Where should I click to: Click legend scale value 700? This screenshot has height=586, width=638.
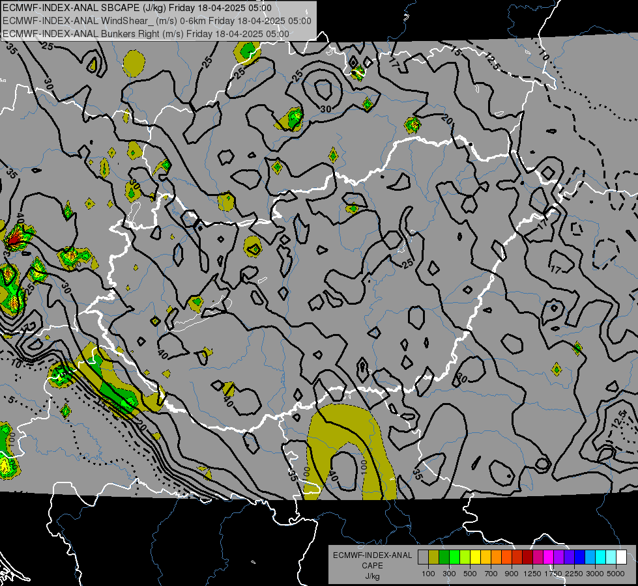tap(491, 574)
